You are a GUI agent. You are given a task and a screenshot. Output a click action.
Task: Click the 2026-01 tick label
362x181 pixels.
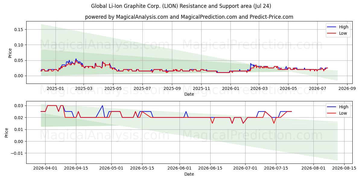[x=230, y=88]
